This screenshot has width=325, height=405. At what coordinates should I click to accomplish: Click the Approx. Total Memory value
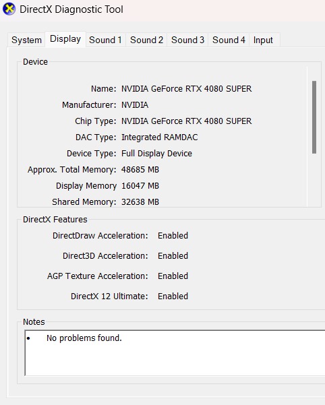pos(140,169)
